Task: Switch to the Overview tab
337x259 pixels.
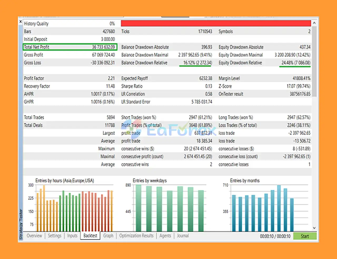Action: [x=34, y=236]
